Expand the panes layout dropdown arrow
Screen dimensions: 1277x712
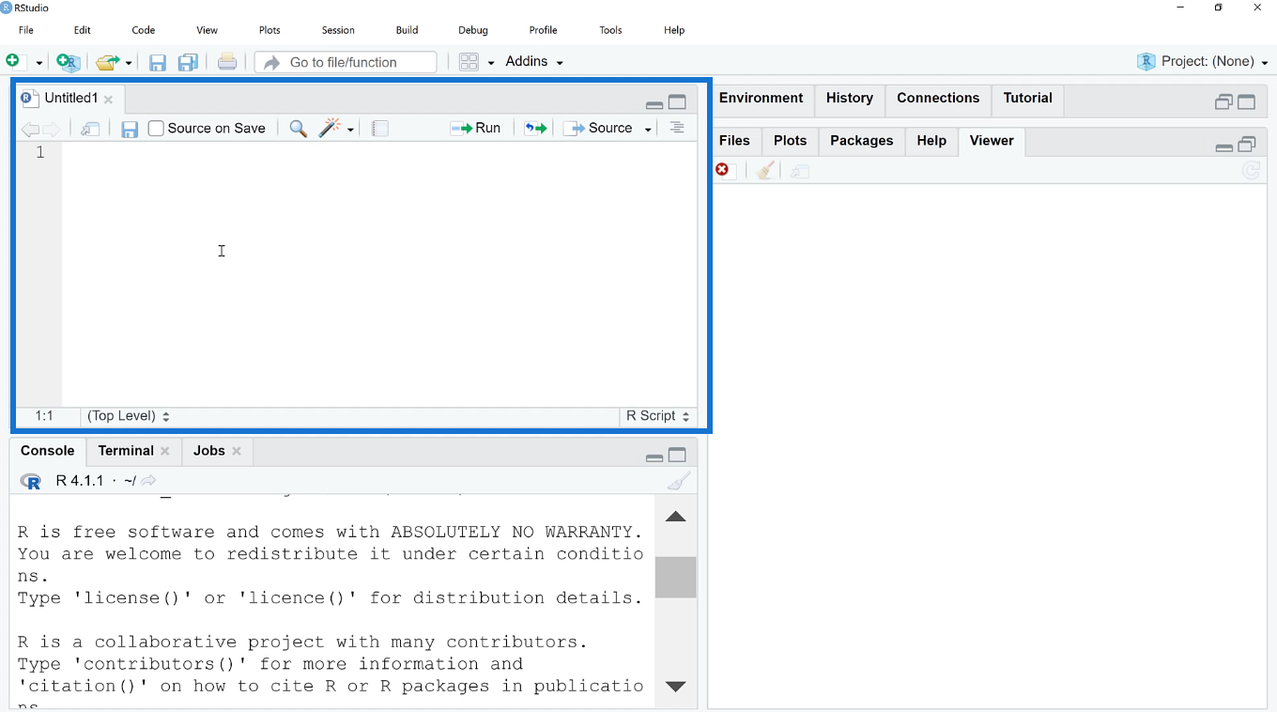[x=490, y=63]
